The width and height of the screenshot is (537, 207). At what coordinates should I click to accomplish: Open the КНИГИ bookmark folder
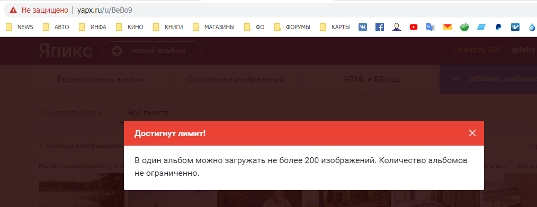pos(168,27)
